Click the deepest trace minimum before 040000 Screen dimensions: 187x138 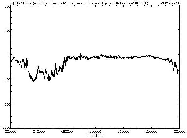click(34, 81)
